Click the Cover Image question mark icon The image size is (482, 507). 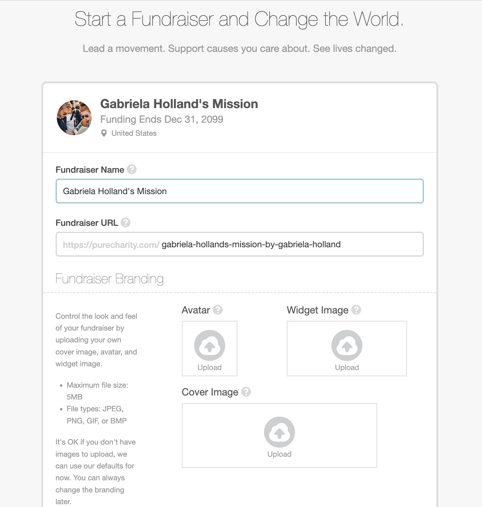pyautogui.click(x=246, y=392)
